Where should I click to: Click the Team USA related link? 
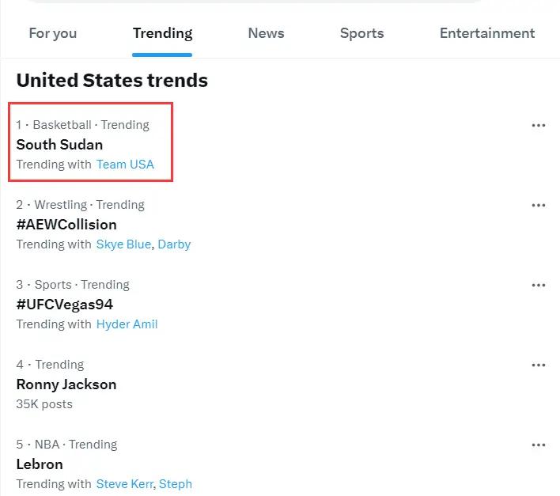(125, 165)
